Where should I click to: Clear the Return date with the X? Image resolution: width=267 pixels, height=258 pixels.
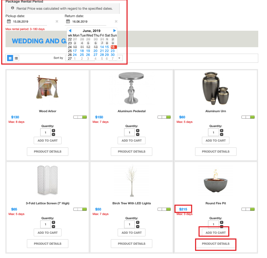tap(116, 22)
